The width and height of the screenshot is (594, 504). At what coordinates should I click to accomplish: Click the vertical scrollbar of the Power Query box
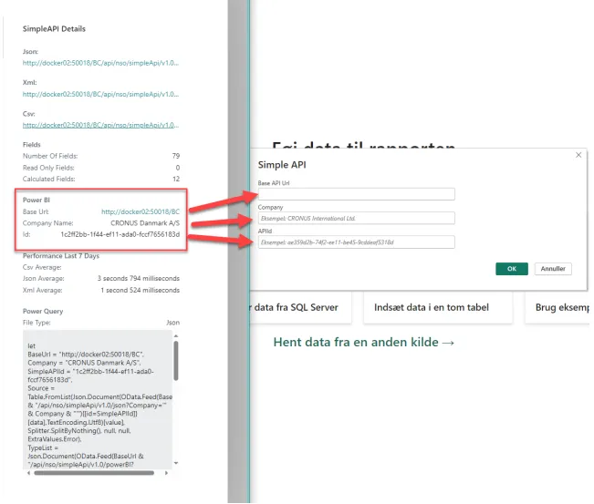[x=176, y=361]
